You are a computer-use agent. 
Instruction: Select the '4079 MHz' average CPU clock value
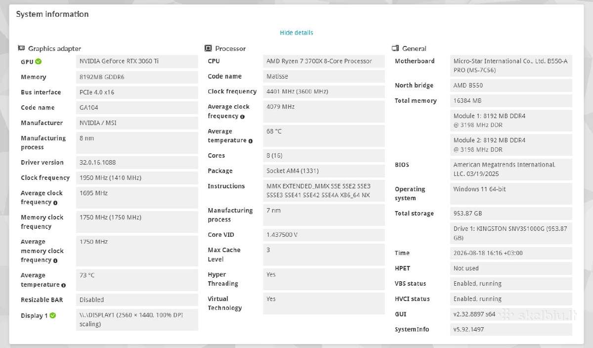coord(324,111)
